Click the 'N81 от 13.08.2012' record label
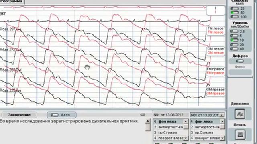Screen dimensions: 257x144 pos(168,115)
